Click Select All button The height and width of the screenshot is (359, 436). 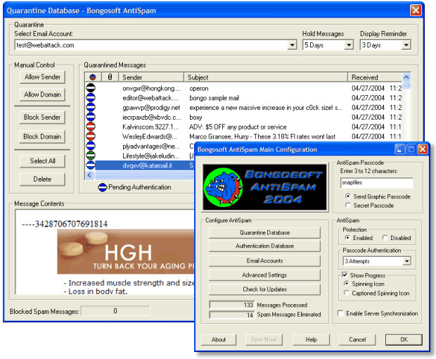point(42,161)
